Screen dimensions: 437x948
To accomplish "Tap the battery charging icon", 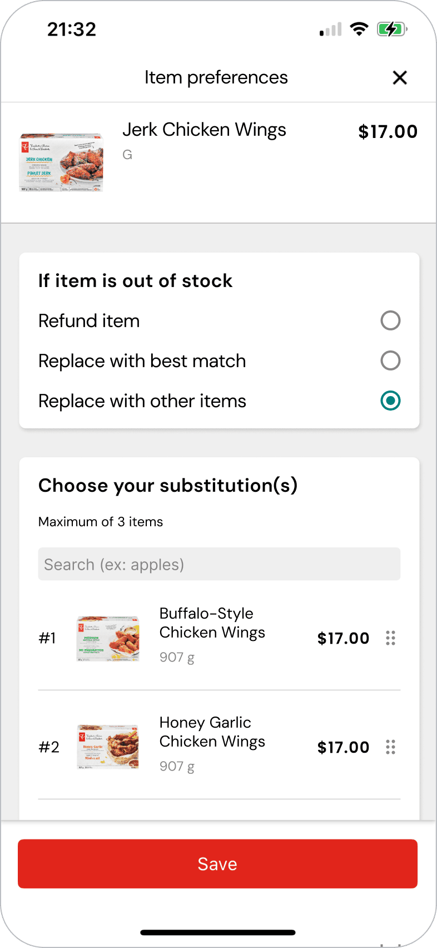I will tap(392, 29).
